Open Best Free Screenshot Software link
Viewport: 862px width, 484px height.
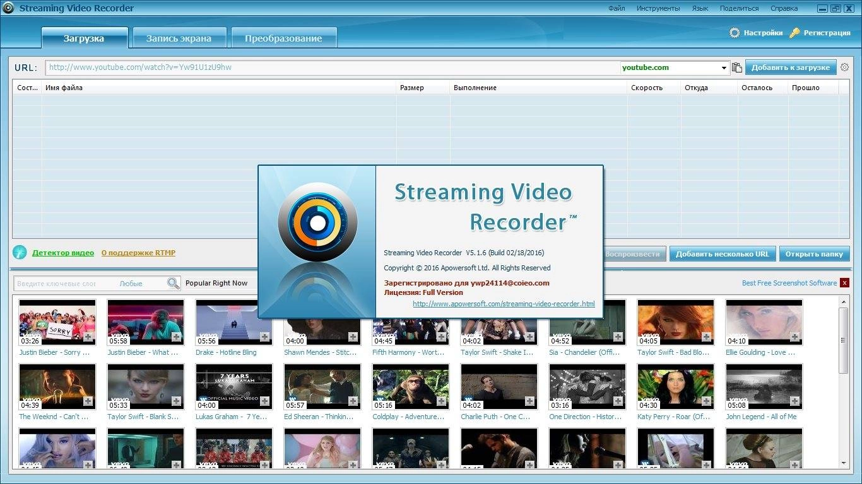point(789,283)
